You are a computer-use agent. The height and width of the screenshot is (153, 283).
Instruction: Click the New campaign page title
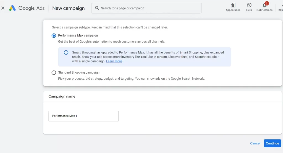[69, 8]
